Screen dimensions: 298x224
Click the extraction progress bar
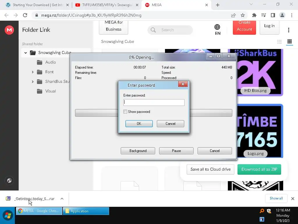click(x=154, y=113)
